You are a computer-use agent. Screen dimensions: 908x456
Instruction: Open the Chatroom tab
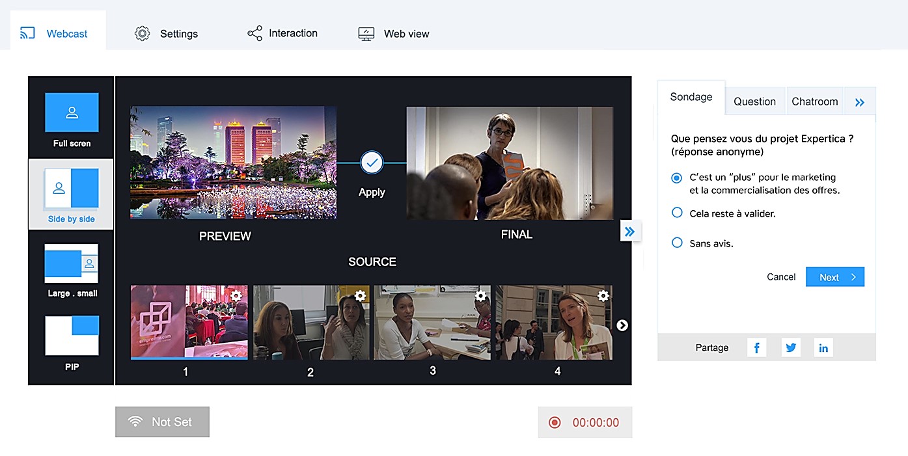click(815, 101)
